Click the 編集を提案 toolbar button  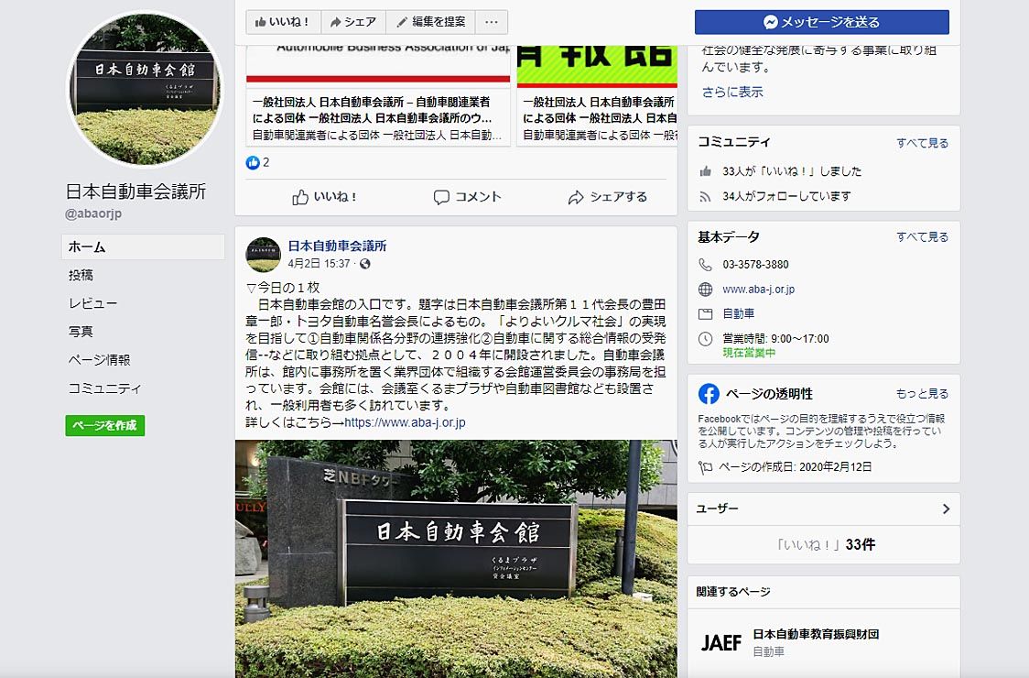click(x=430, y=22)
